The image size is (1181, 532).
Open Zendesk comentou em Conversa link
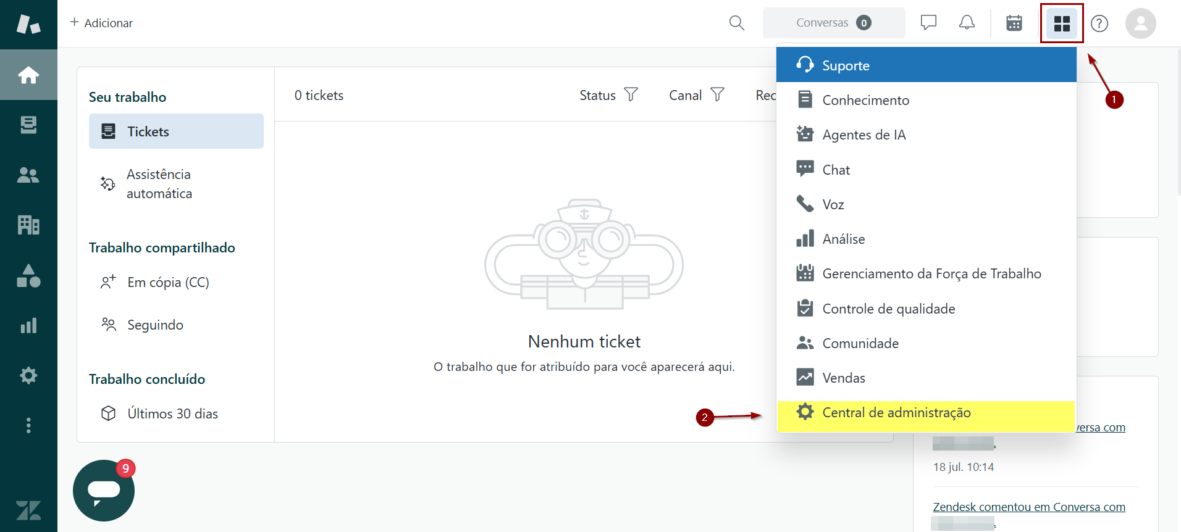[x=1028, y=507]
